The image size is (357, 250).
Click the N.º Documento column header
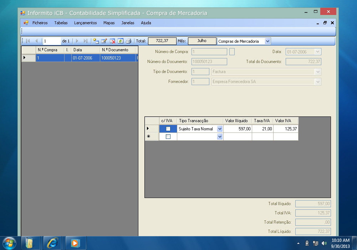click(118, 50)
